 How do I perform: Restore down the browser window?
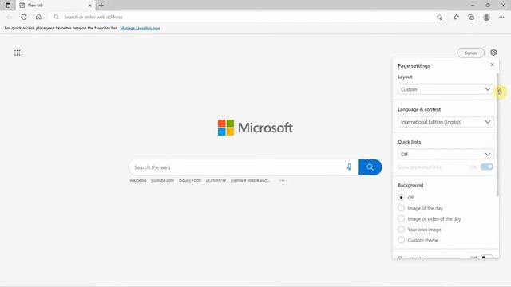click(x=488, y=6)
